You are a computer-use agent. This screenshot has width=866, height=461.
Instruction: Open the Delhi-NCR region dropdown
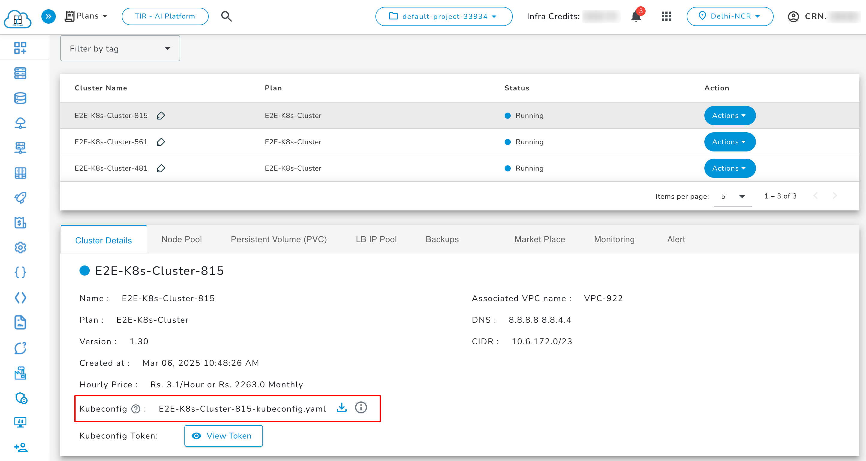click(x=730, y=16)
